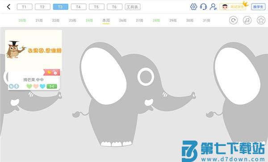Viewport: 268px width, 162px height.
Task: Select week 26周
Action: [123, 21]
